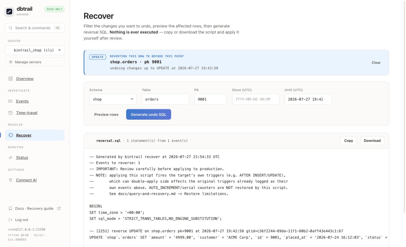Click the Docs book icon

pyautogui.click(x=10, y=208)
